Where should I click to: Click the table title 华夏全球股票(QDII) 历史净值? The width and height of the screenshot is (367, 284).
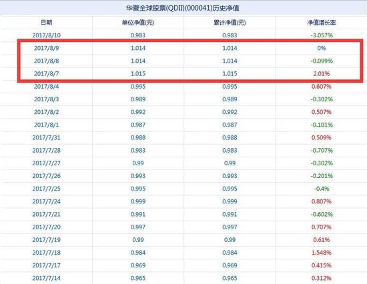click(183, 9)
